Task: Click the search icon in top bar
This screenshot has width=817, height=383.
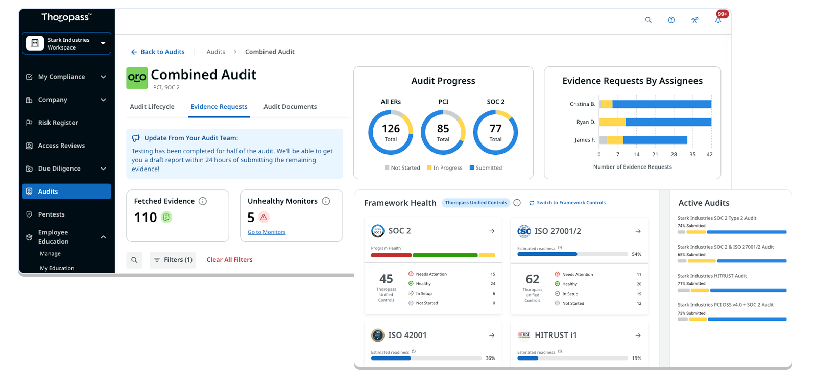Action: tap(648, 20)
